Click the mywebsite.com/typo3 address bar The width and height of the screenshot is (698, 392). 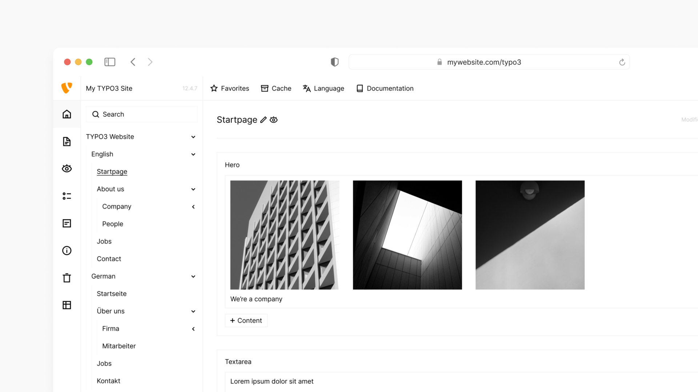click(489, 62)
